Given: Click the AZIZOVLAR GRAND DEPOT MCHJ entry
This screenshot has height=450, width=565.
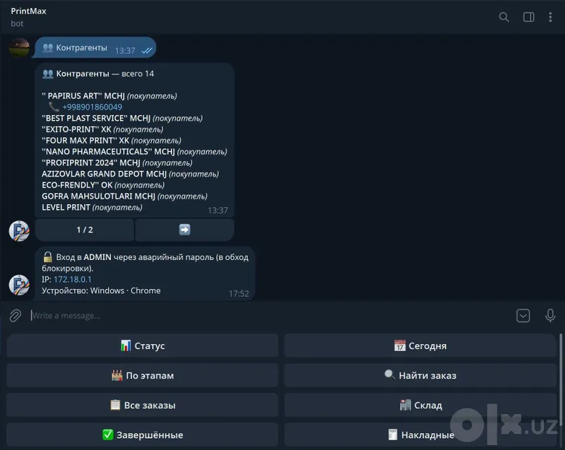Looking at the screenshot, I should (x=130, y=174).
